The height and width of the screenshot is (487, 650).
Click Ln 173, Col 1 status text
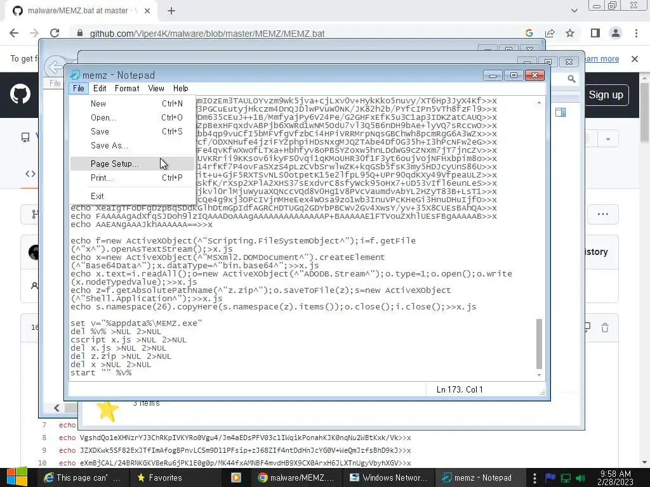(x=460, y=390)
